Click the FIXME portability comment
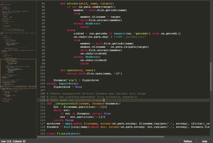The height and width of the screenshot is (143, 213). pos(128,37)
